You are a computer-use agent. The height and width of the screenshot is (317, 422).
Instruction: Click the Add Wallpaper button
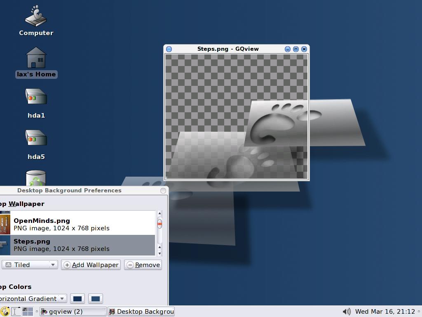(x=91, y=265)
